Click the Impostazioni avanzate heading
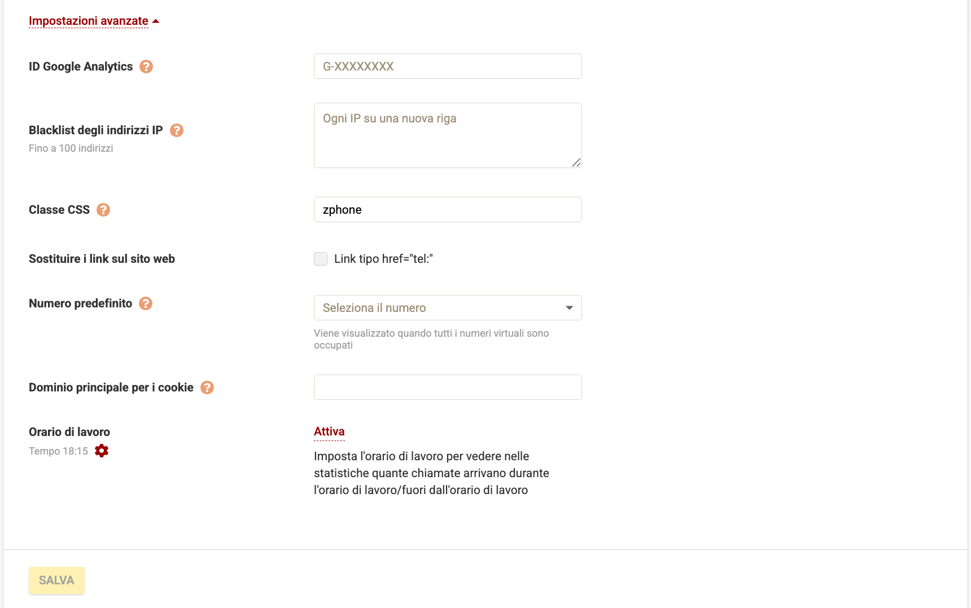 tap(88, 20)
